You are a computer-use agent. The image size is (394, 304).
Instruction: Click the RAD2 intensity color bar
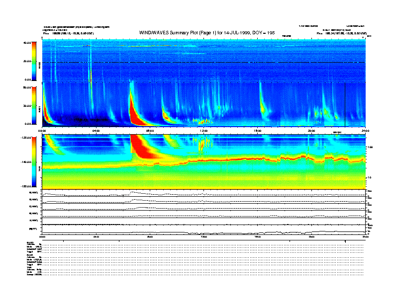(34, 61)
